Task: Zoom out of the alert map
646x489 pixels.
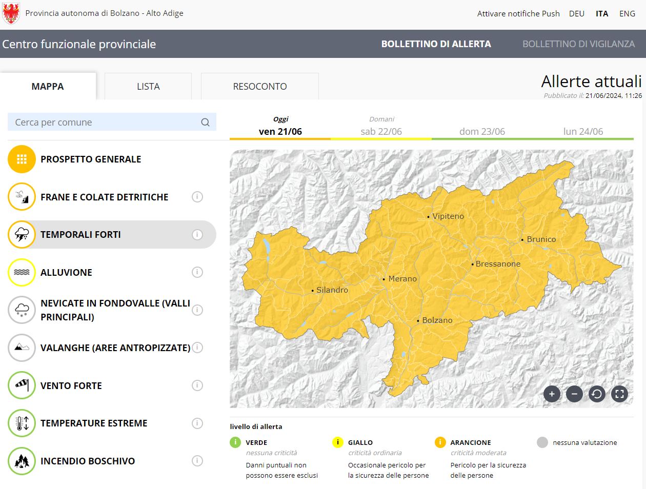Action: 574,394
